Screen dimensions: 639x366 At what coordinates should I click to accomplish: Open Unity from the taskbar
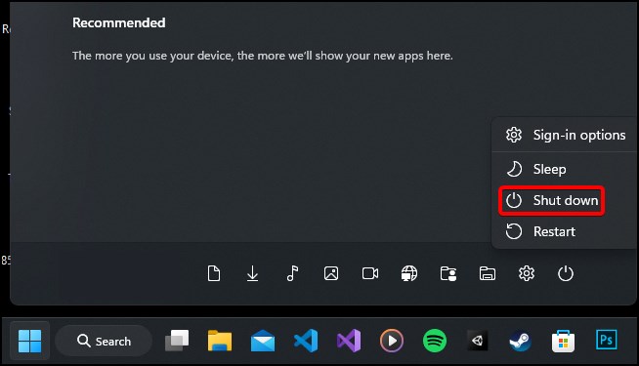click(477, 341)
